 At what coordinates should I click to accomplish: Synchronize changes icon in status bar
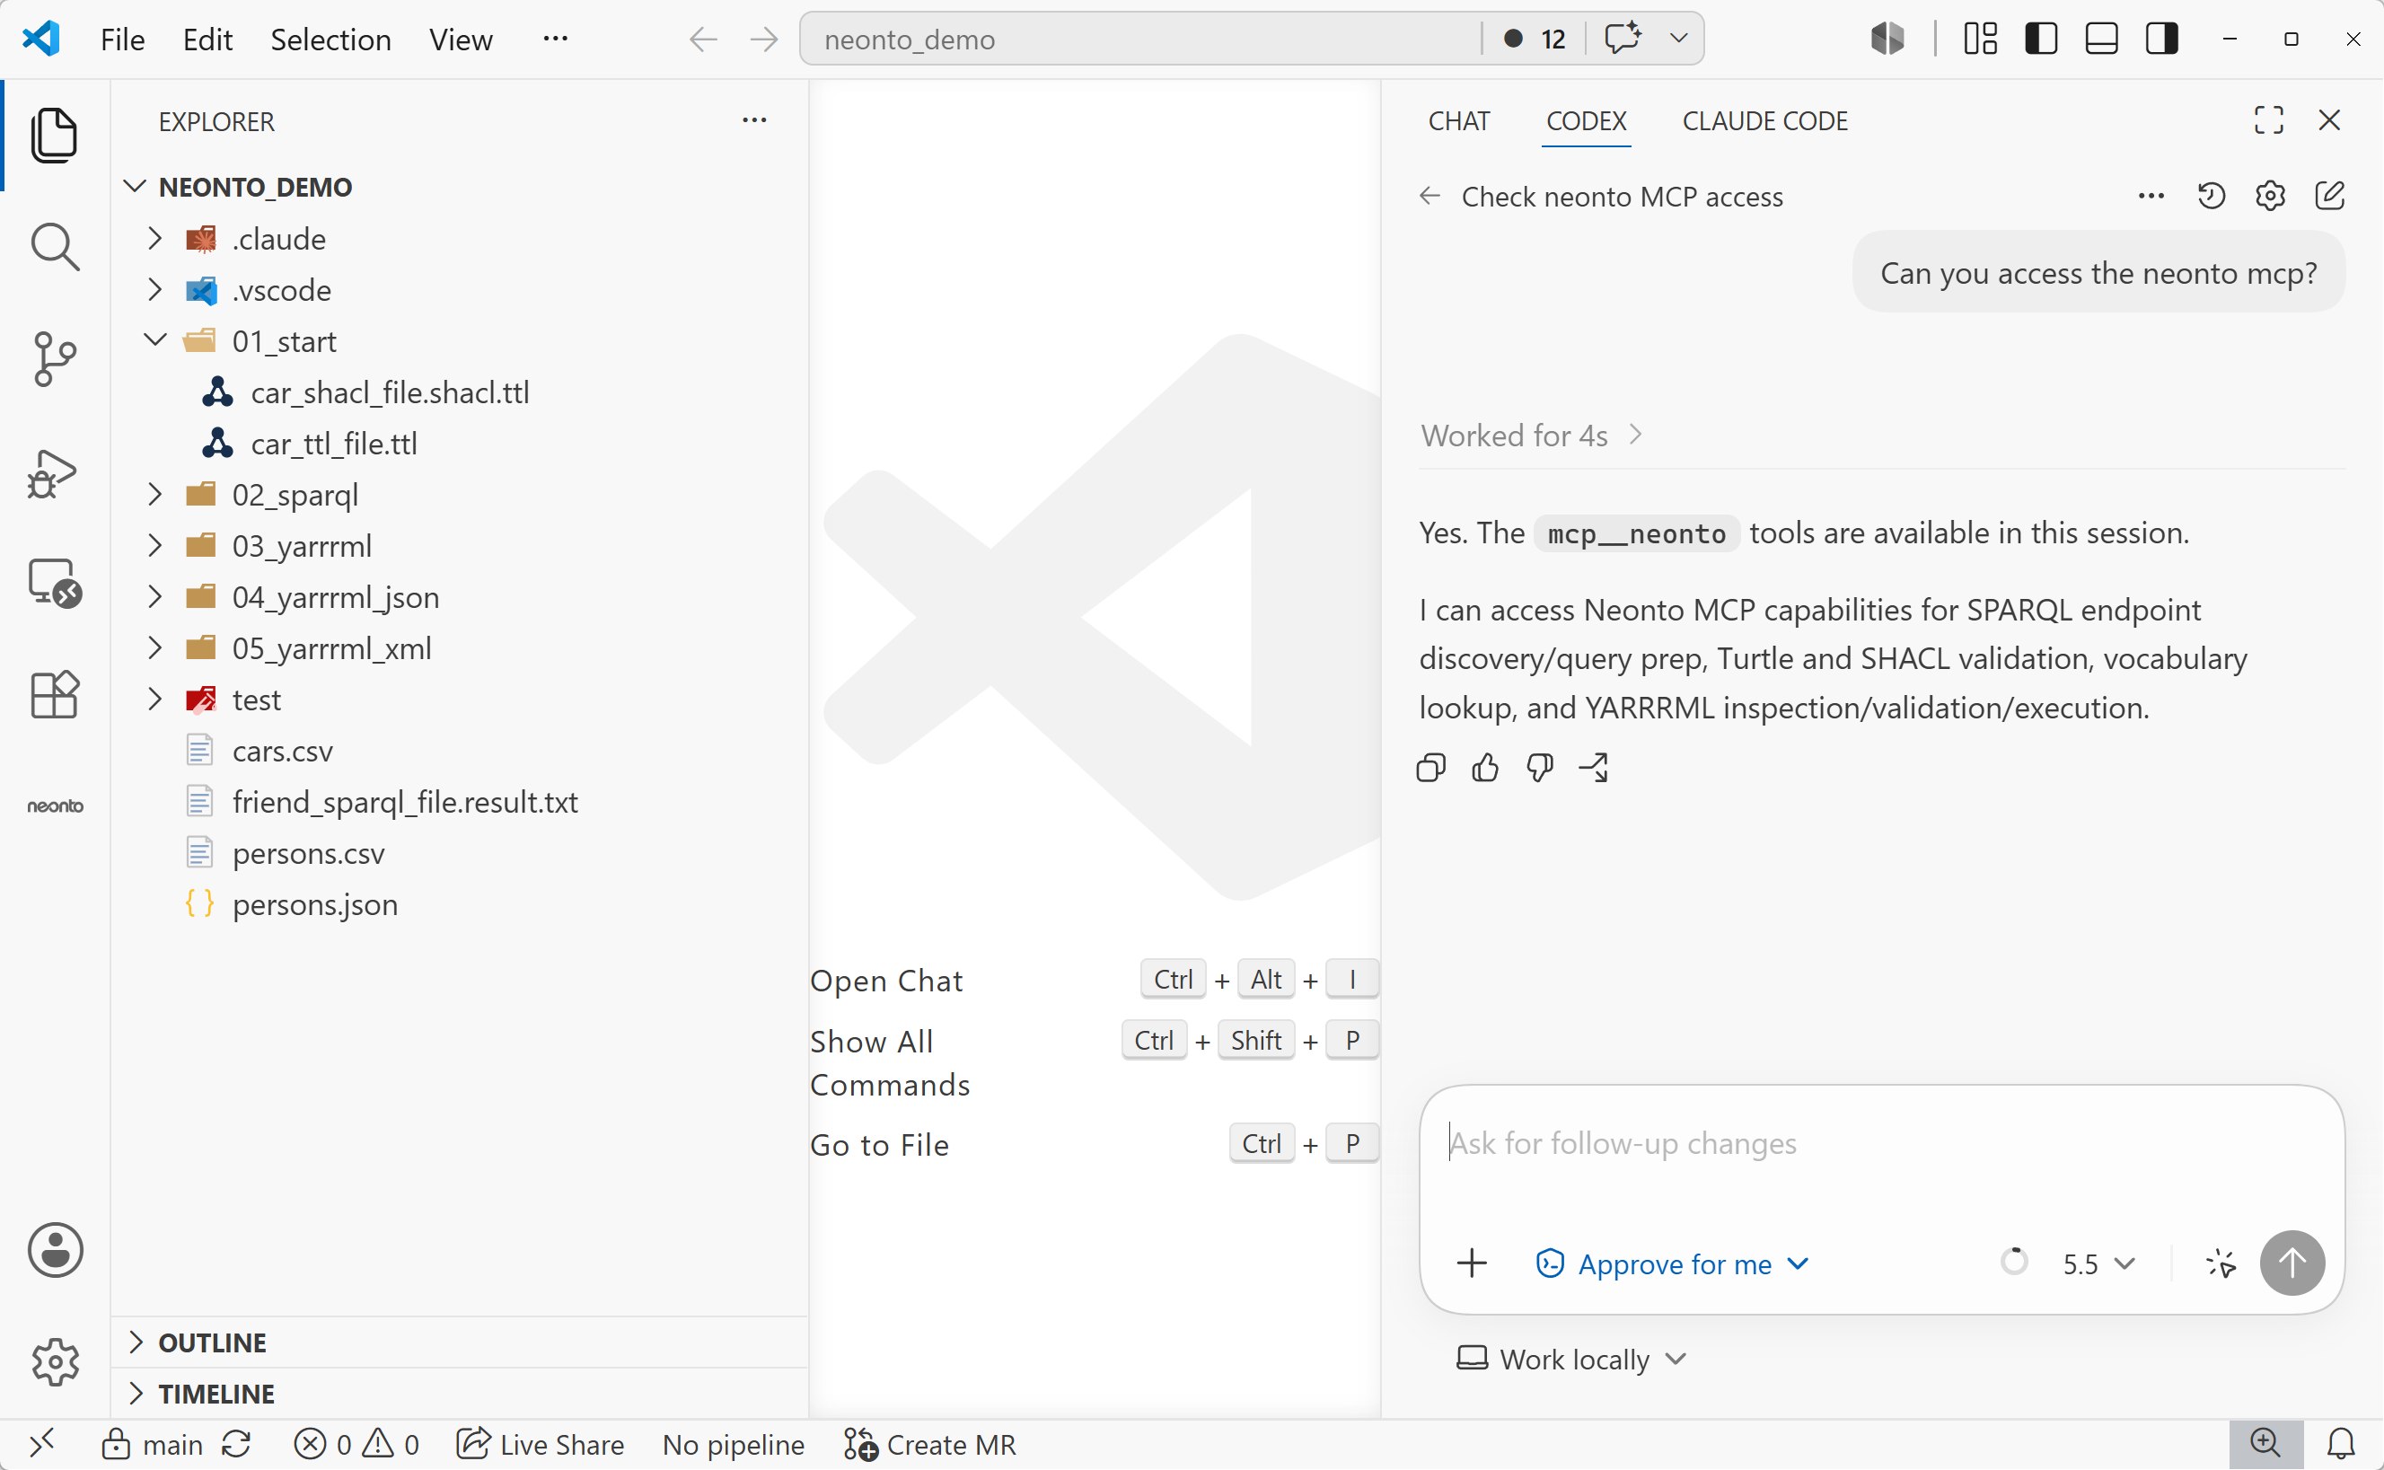(236, 1445)
